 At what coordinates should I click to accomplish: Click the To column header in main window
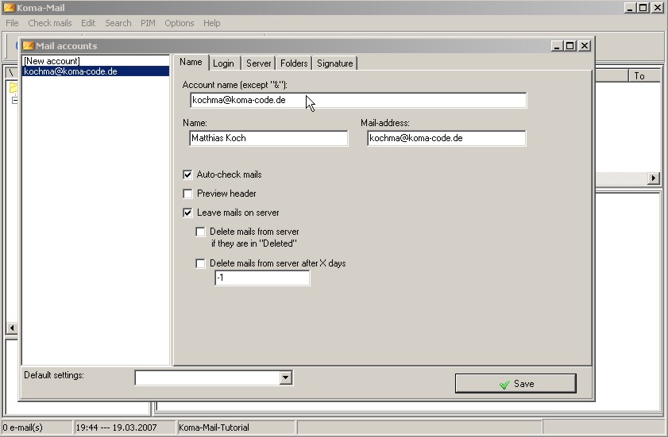tap(644, 75)
